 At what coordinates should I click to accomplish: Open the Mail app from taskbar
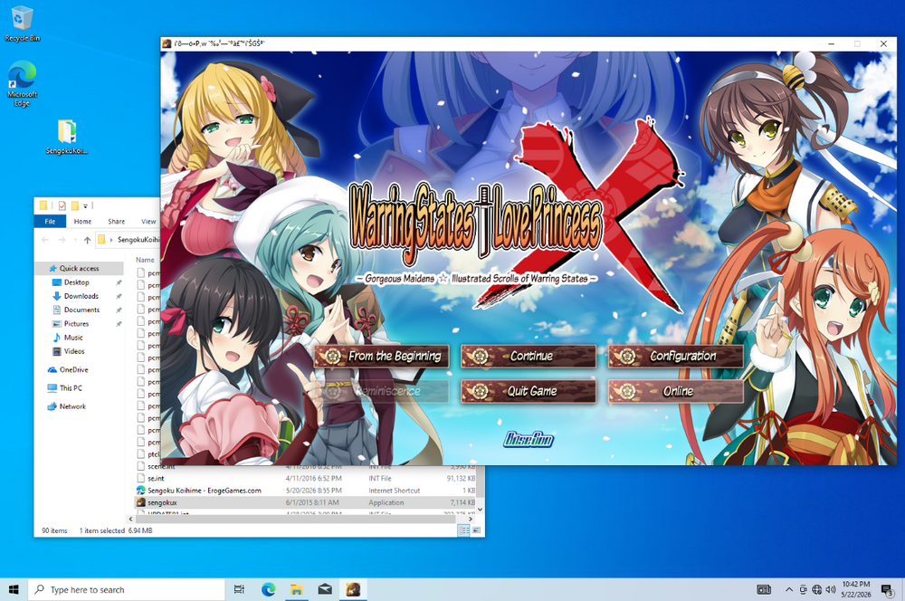pos(325,589)
